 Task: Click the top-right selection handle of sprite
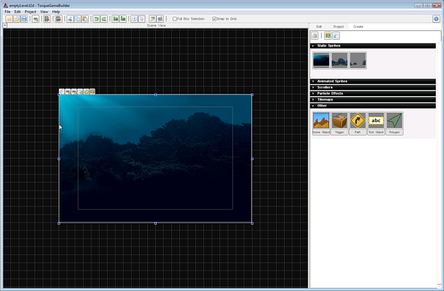[x=252, y=95]
